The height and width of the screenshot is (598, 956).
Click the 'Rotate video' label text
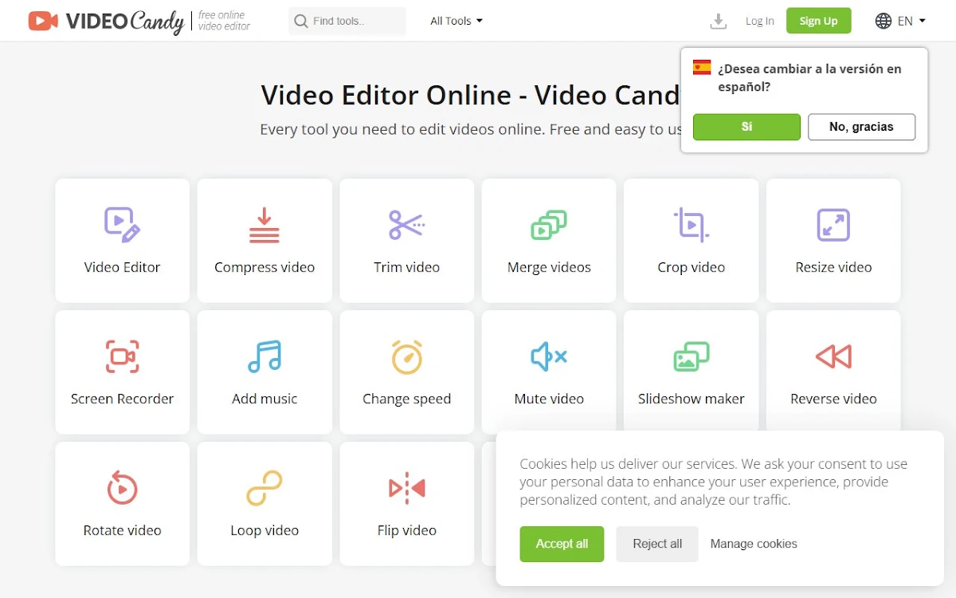coord(122,530)
